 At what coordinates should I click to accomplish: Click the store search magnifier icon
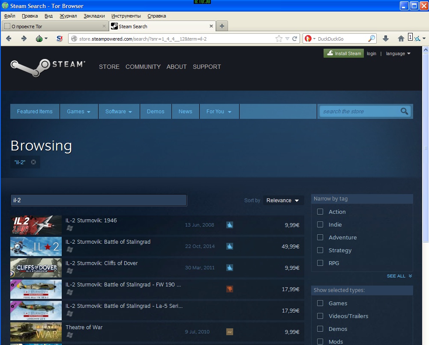[404, 111]
